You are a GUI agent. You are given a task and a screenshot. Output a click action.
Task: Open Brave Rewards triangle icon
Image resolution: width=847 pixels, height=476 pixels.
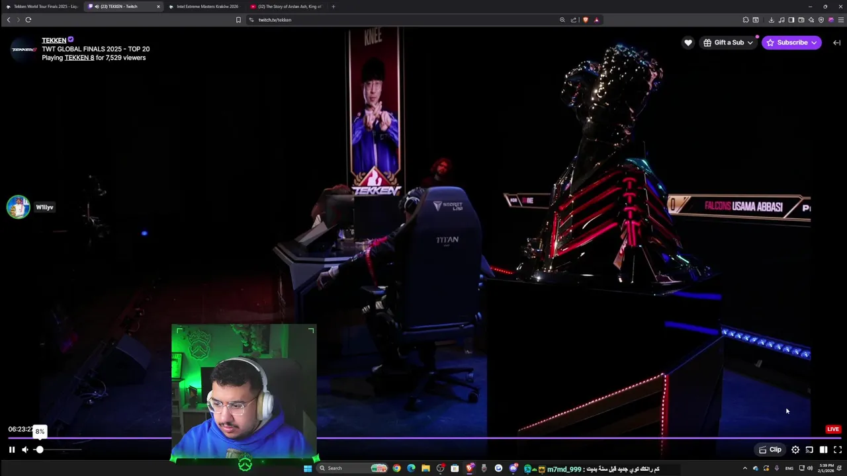click(x=596, y=20)
